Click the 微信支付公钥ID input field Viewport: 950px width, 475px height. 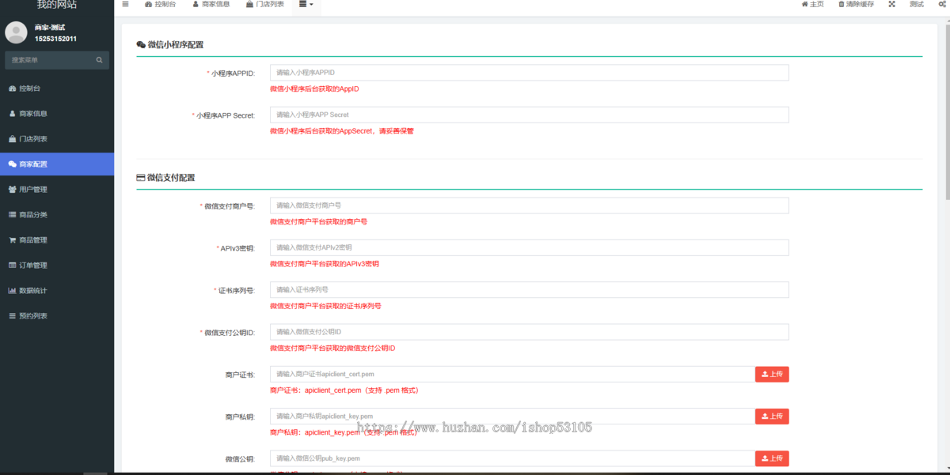pos(530,332)
